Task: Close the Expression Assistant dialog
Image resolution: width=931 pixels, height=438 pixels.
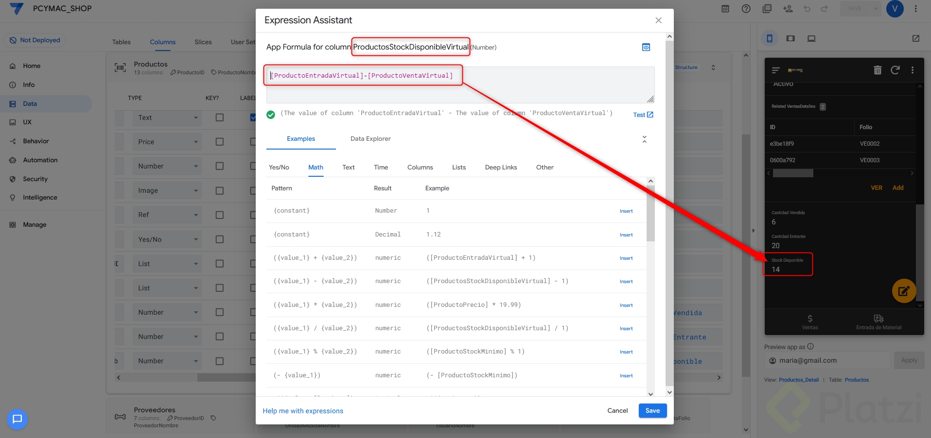Action: pos(658,20)
